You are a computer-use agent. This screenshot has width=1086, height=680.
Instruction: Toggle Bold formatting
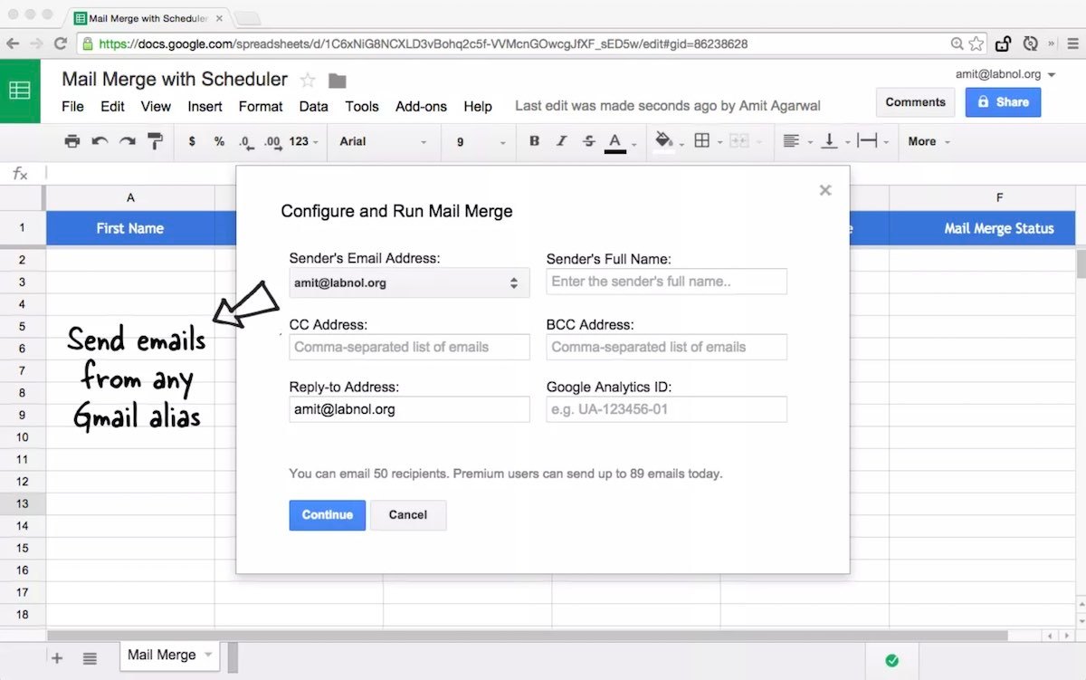point(534,141)
